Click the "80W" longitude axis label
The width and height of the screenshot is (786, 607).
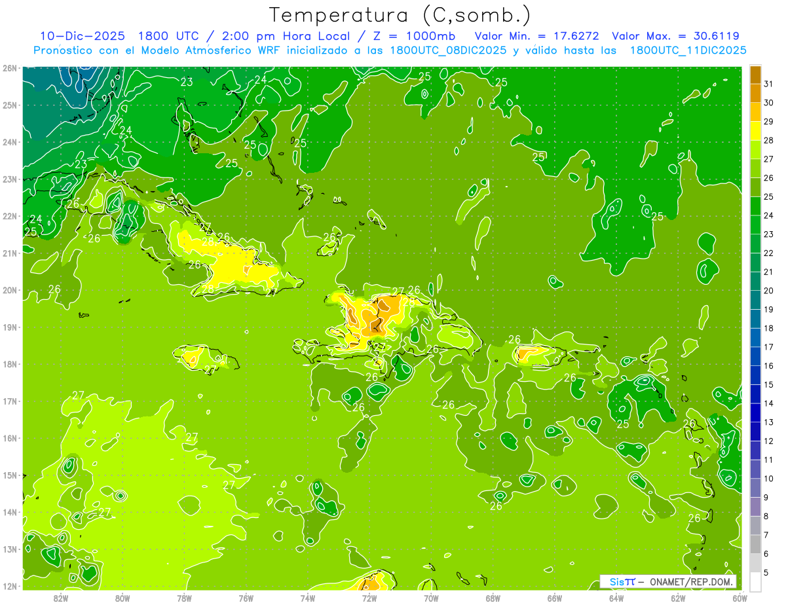tap(122, 598)
